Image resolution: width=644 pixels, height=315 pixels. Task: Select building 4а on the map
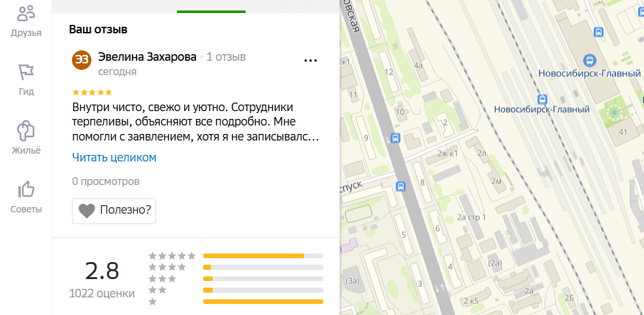pos(418,65)
